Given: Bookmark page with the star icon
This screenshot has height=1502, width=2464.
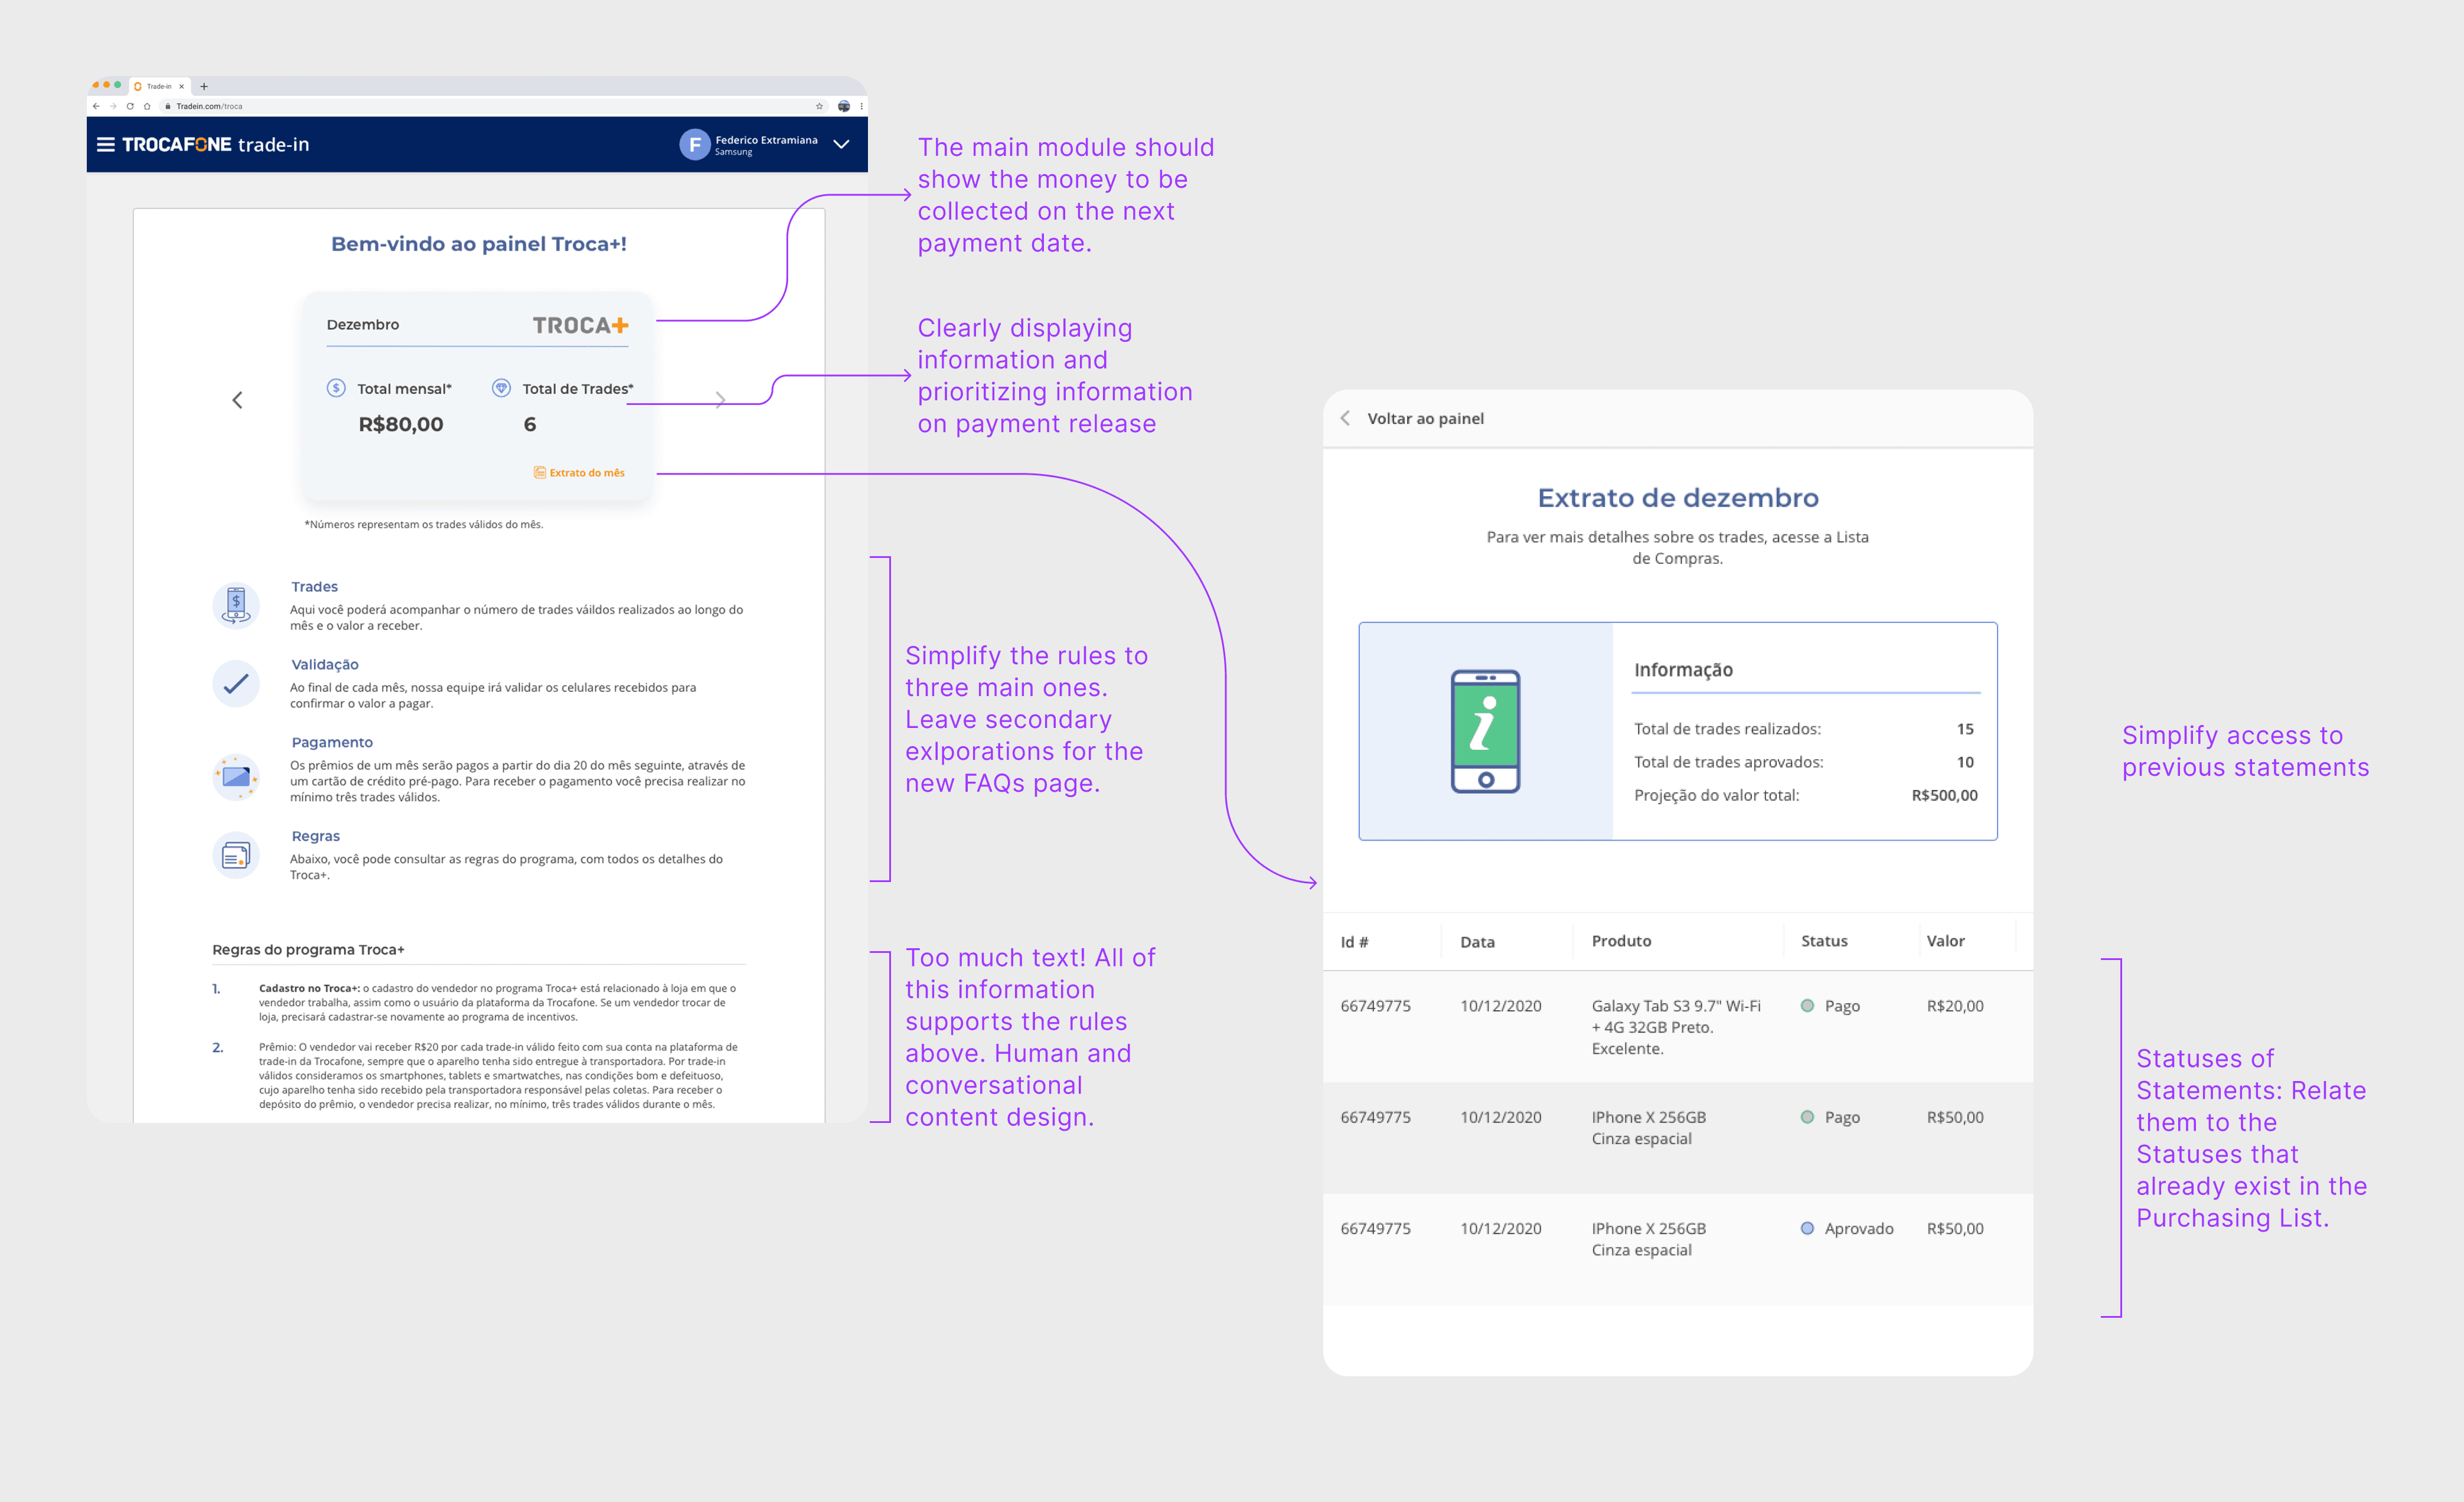Looking at the screenshot, I should 819,106.
